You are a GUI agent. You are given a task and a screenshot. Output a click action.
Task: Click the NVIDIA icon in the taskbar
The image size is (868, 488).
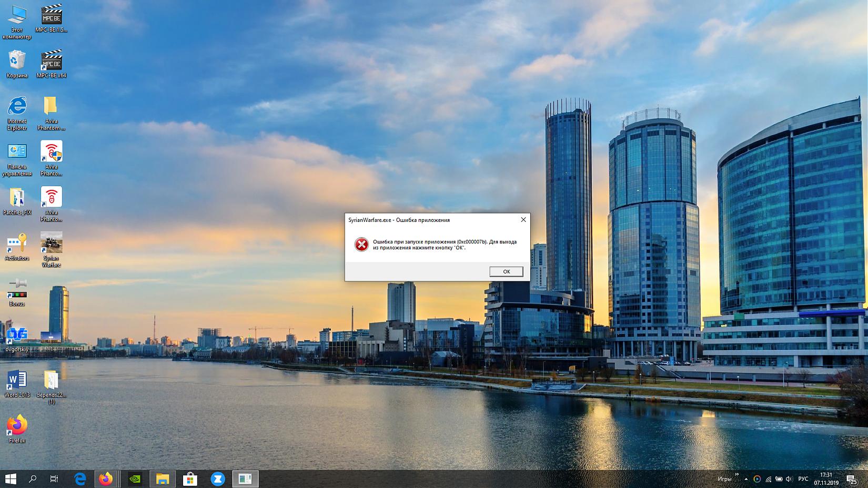[x=135, y=479]
